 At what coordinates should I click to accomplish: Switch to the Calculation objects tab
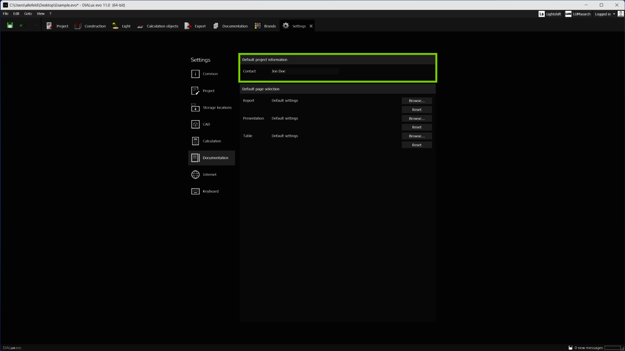[158, 26]
